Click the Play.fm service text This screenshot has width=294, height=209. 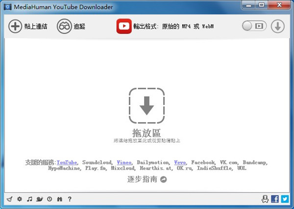coord(95,168)
